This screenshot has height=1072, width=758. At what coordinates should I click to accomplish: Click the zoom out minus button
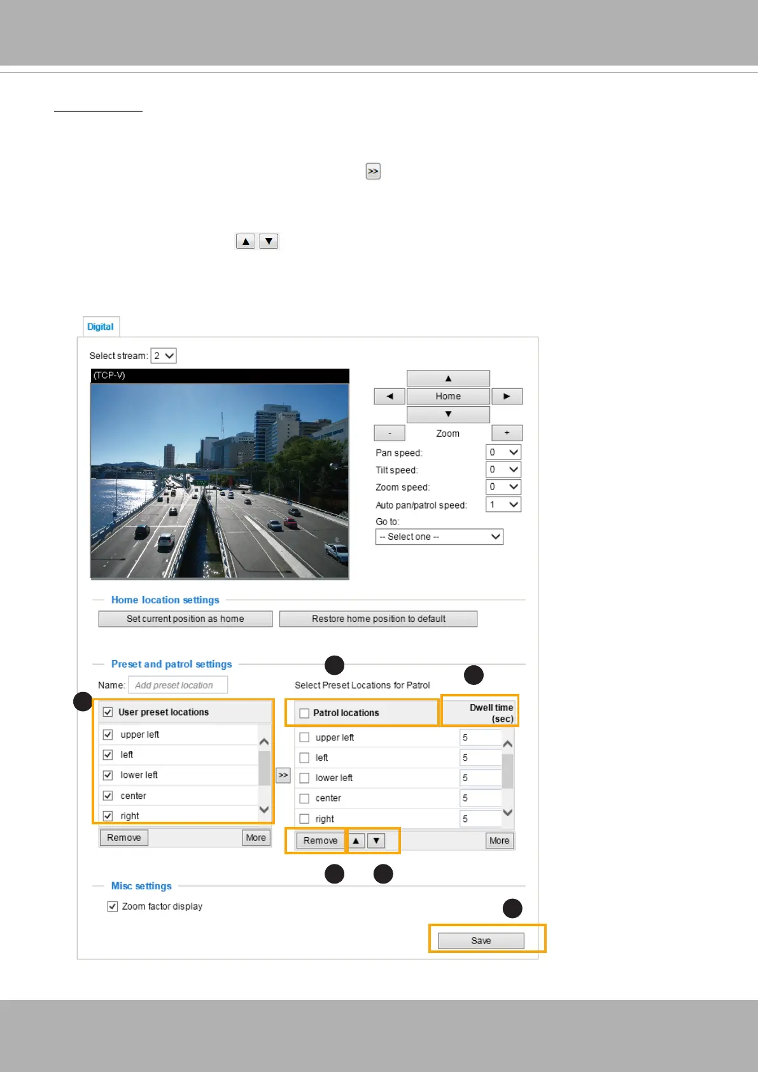(x=390, y=434)
